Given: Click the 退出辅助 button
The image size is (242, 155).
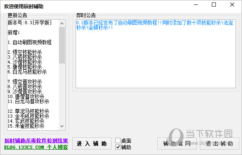Looking at the screenshot, I should [219, 144].
